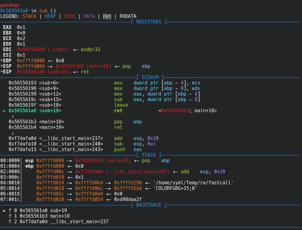
Task: Click the asterisk beside the EIP register
Action: pyautogui.click(x=2, y=72)
